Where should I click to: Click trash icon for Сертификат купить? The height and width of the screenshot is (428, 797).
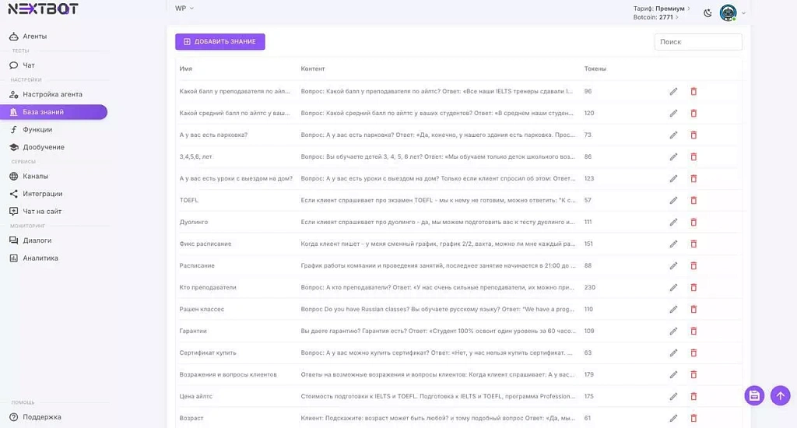(693, 353)
